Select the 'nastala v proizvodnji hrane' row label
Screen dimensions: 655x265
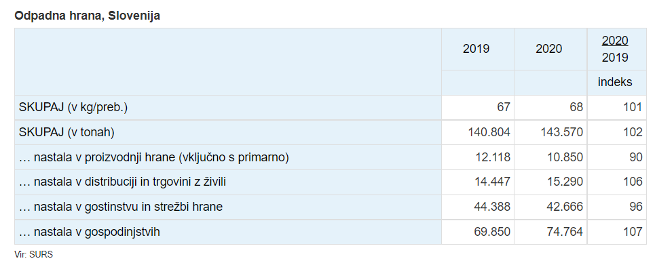tap(153, 157)
